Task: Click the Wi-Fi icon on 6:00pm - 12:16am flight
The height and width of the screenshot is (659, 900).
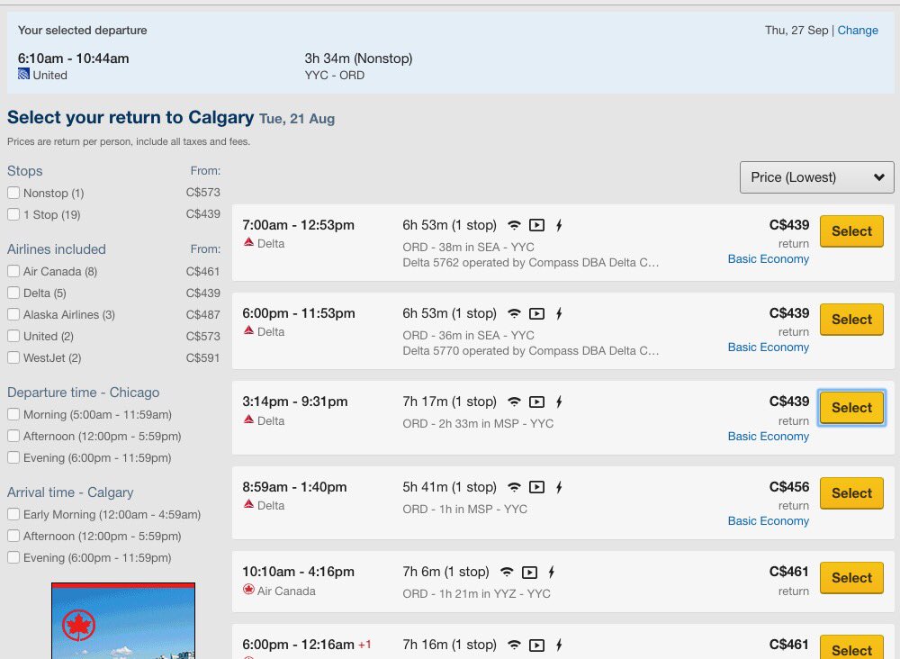Action: 514,645
